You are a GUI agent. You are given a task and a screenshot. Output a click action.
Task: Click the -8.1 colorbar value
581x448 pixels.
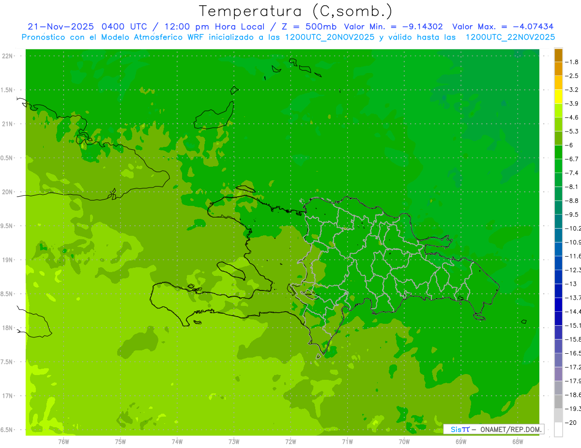pyautogui.click(x=571, y=187)
